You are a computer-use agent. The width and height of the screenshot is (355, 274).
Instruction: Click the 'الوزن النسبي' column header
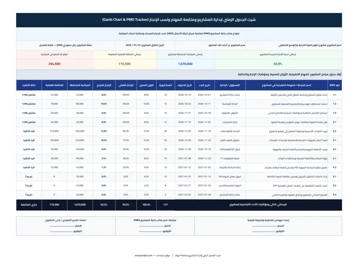(x=147, y=85)
